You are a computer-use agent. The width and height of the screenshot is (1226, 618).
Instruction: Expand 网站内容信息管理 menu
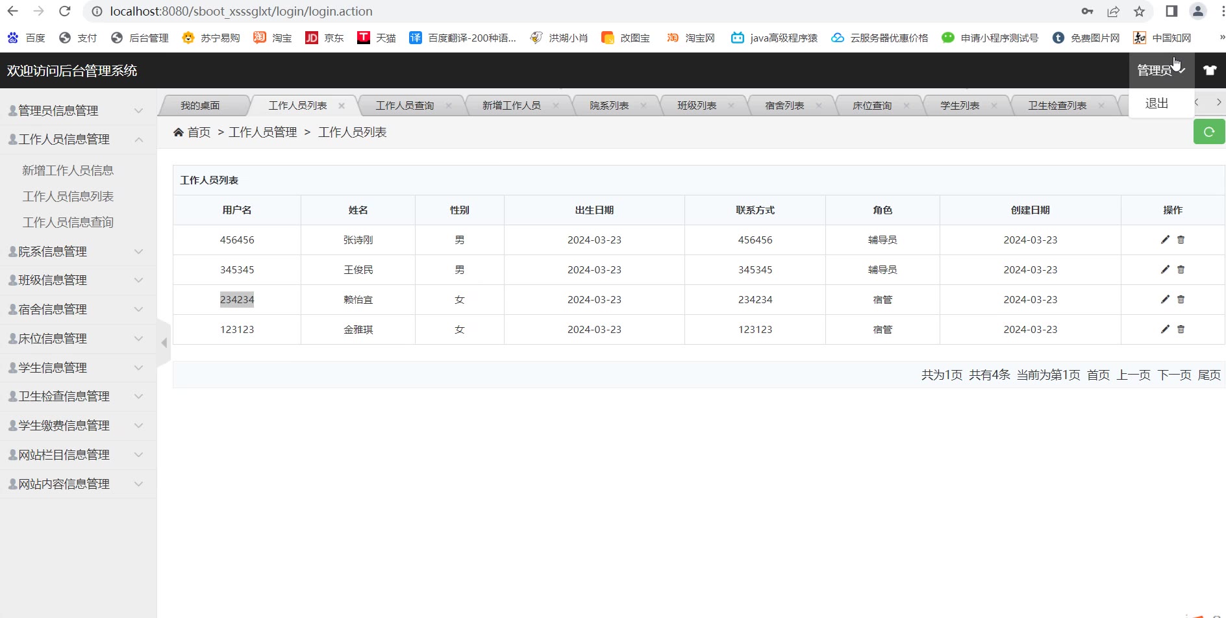[78, 484]
